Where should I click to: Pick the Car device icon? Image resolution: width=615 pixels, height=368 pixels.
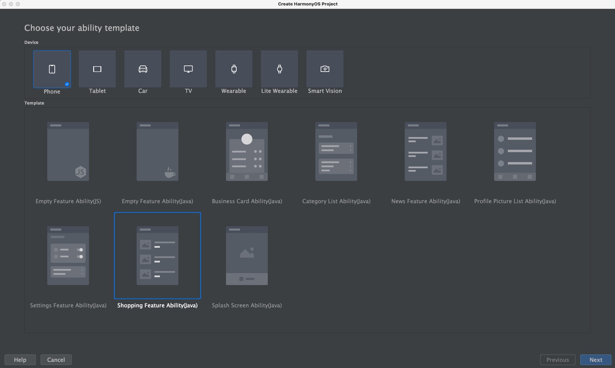point(143,69)
